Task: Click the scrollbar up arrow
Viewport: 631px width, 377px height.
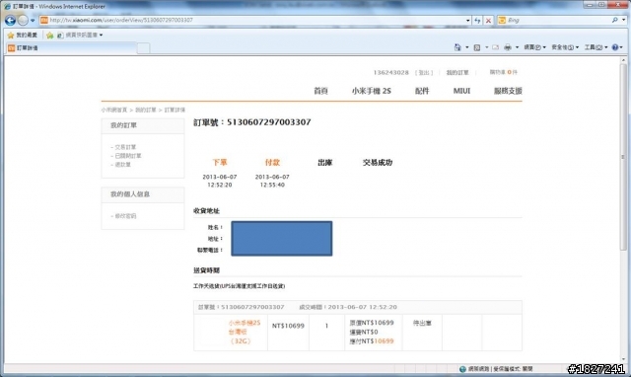Action: point(623,60)
